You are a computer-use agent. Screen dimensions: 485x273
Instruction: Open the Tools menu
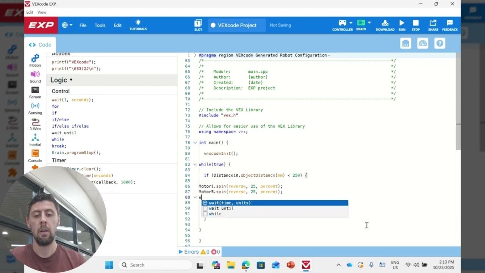coord(100,25)
